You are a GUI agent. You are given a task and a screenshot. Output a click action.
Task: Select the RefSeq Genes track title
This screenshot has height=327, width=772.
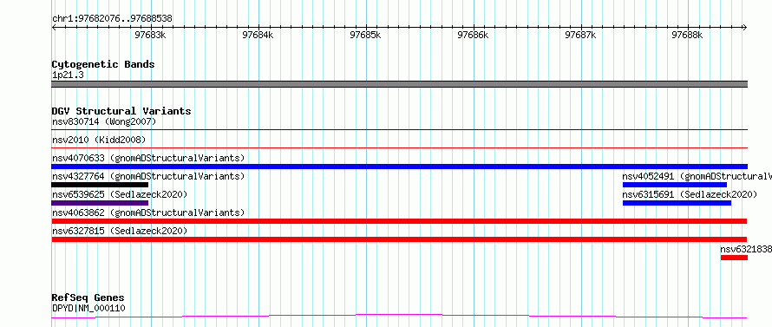click(x=88, y=298)
